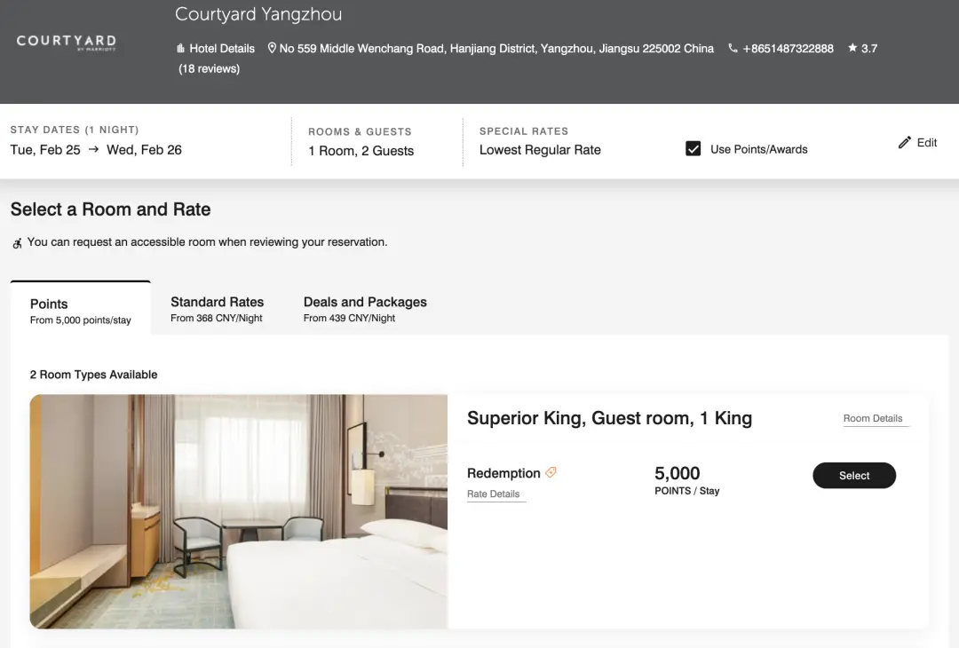This screenshot has width=959, height=648.
Task: Click the star rating icon
Action: pyautogui.click(x=852, y=48)
